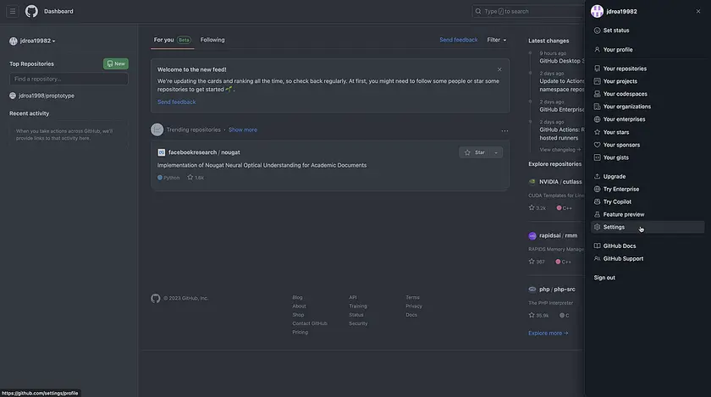
Task: Click the Try Copilot icon
Action: (597, 202)
